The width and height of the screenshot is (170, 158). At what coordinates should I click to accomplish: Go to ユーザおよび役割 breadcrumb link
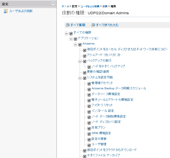point(90,6)
